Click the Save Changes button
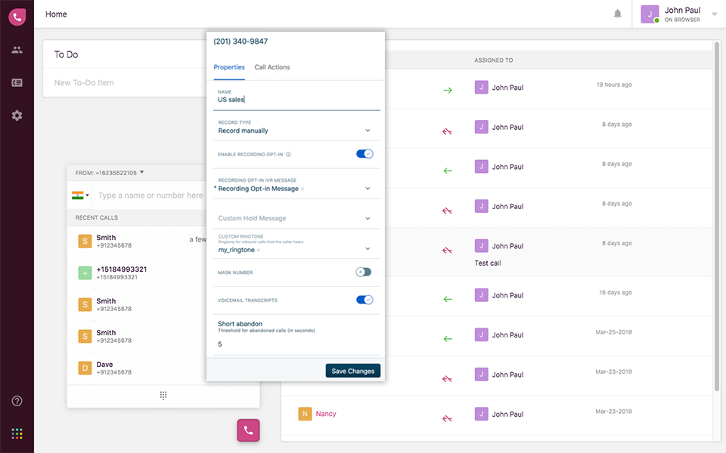Screen dimensions: 726x453 tap(353, 371)
